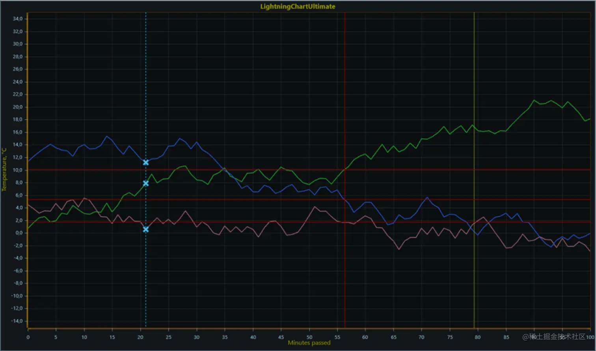
Task: Click the Y-axis zero label 0,0
Action: point(19,233)
